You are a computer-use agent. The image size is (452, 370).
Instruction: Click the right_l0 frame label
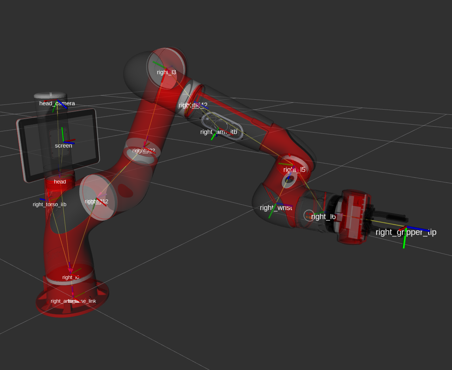pos(71,277)
